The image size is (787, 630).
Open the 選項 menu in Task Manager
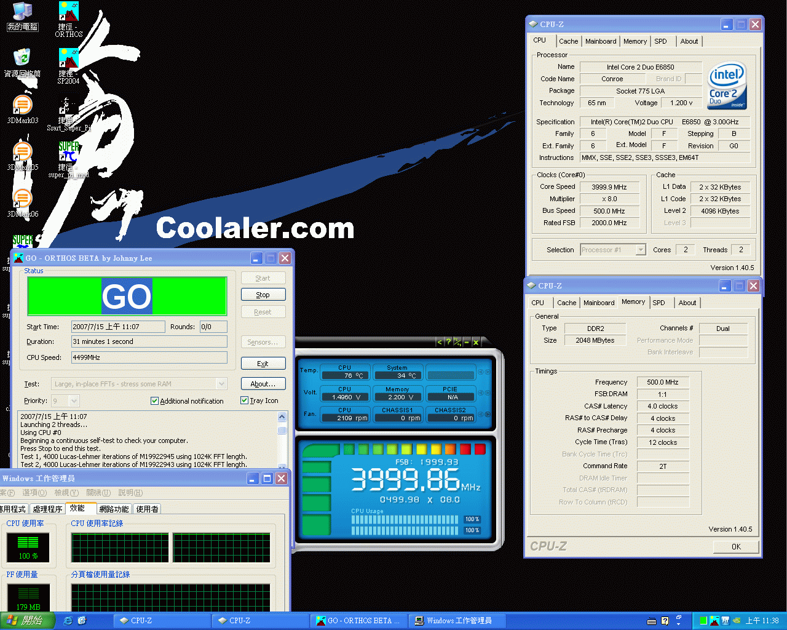34,493
